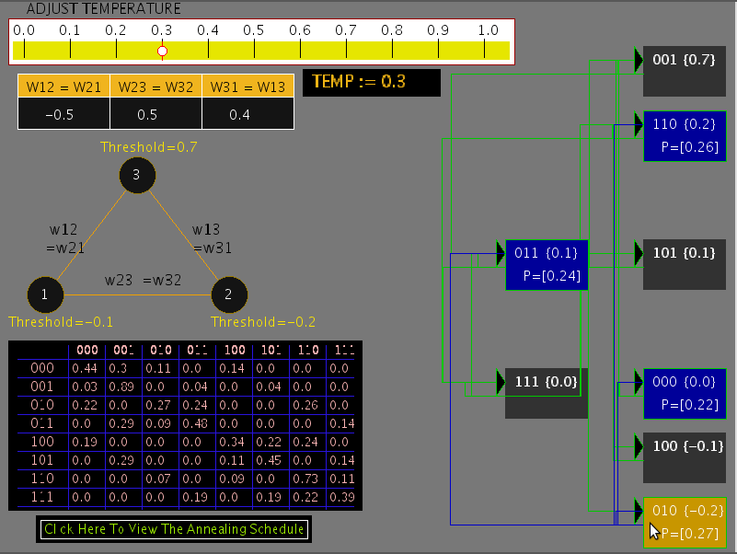Select state box 100 {-0.1}
The image size is (737, 554).
(685, 458)
